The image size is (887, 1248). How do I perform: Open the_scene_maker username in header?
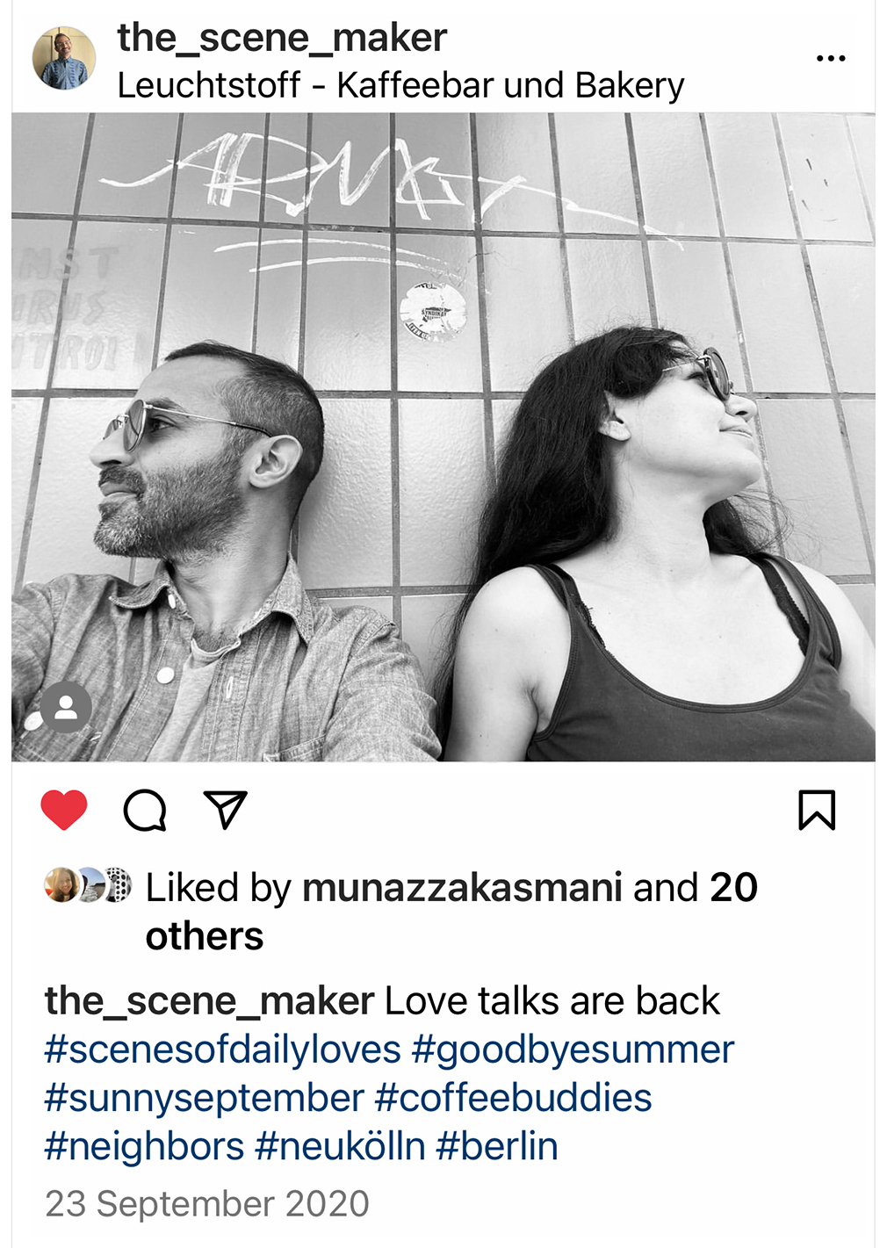[282, 38]
